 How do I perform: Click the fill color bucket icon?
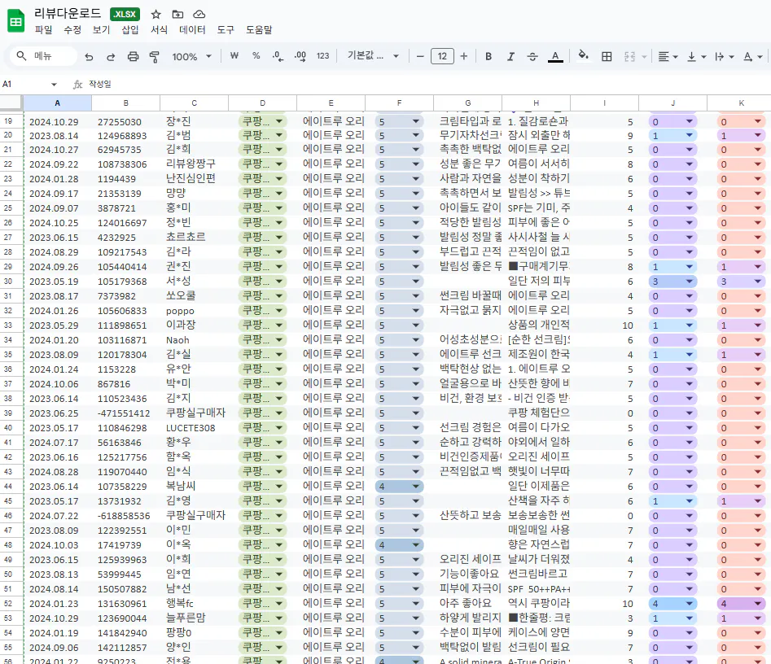[x=583, y=56]
